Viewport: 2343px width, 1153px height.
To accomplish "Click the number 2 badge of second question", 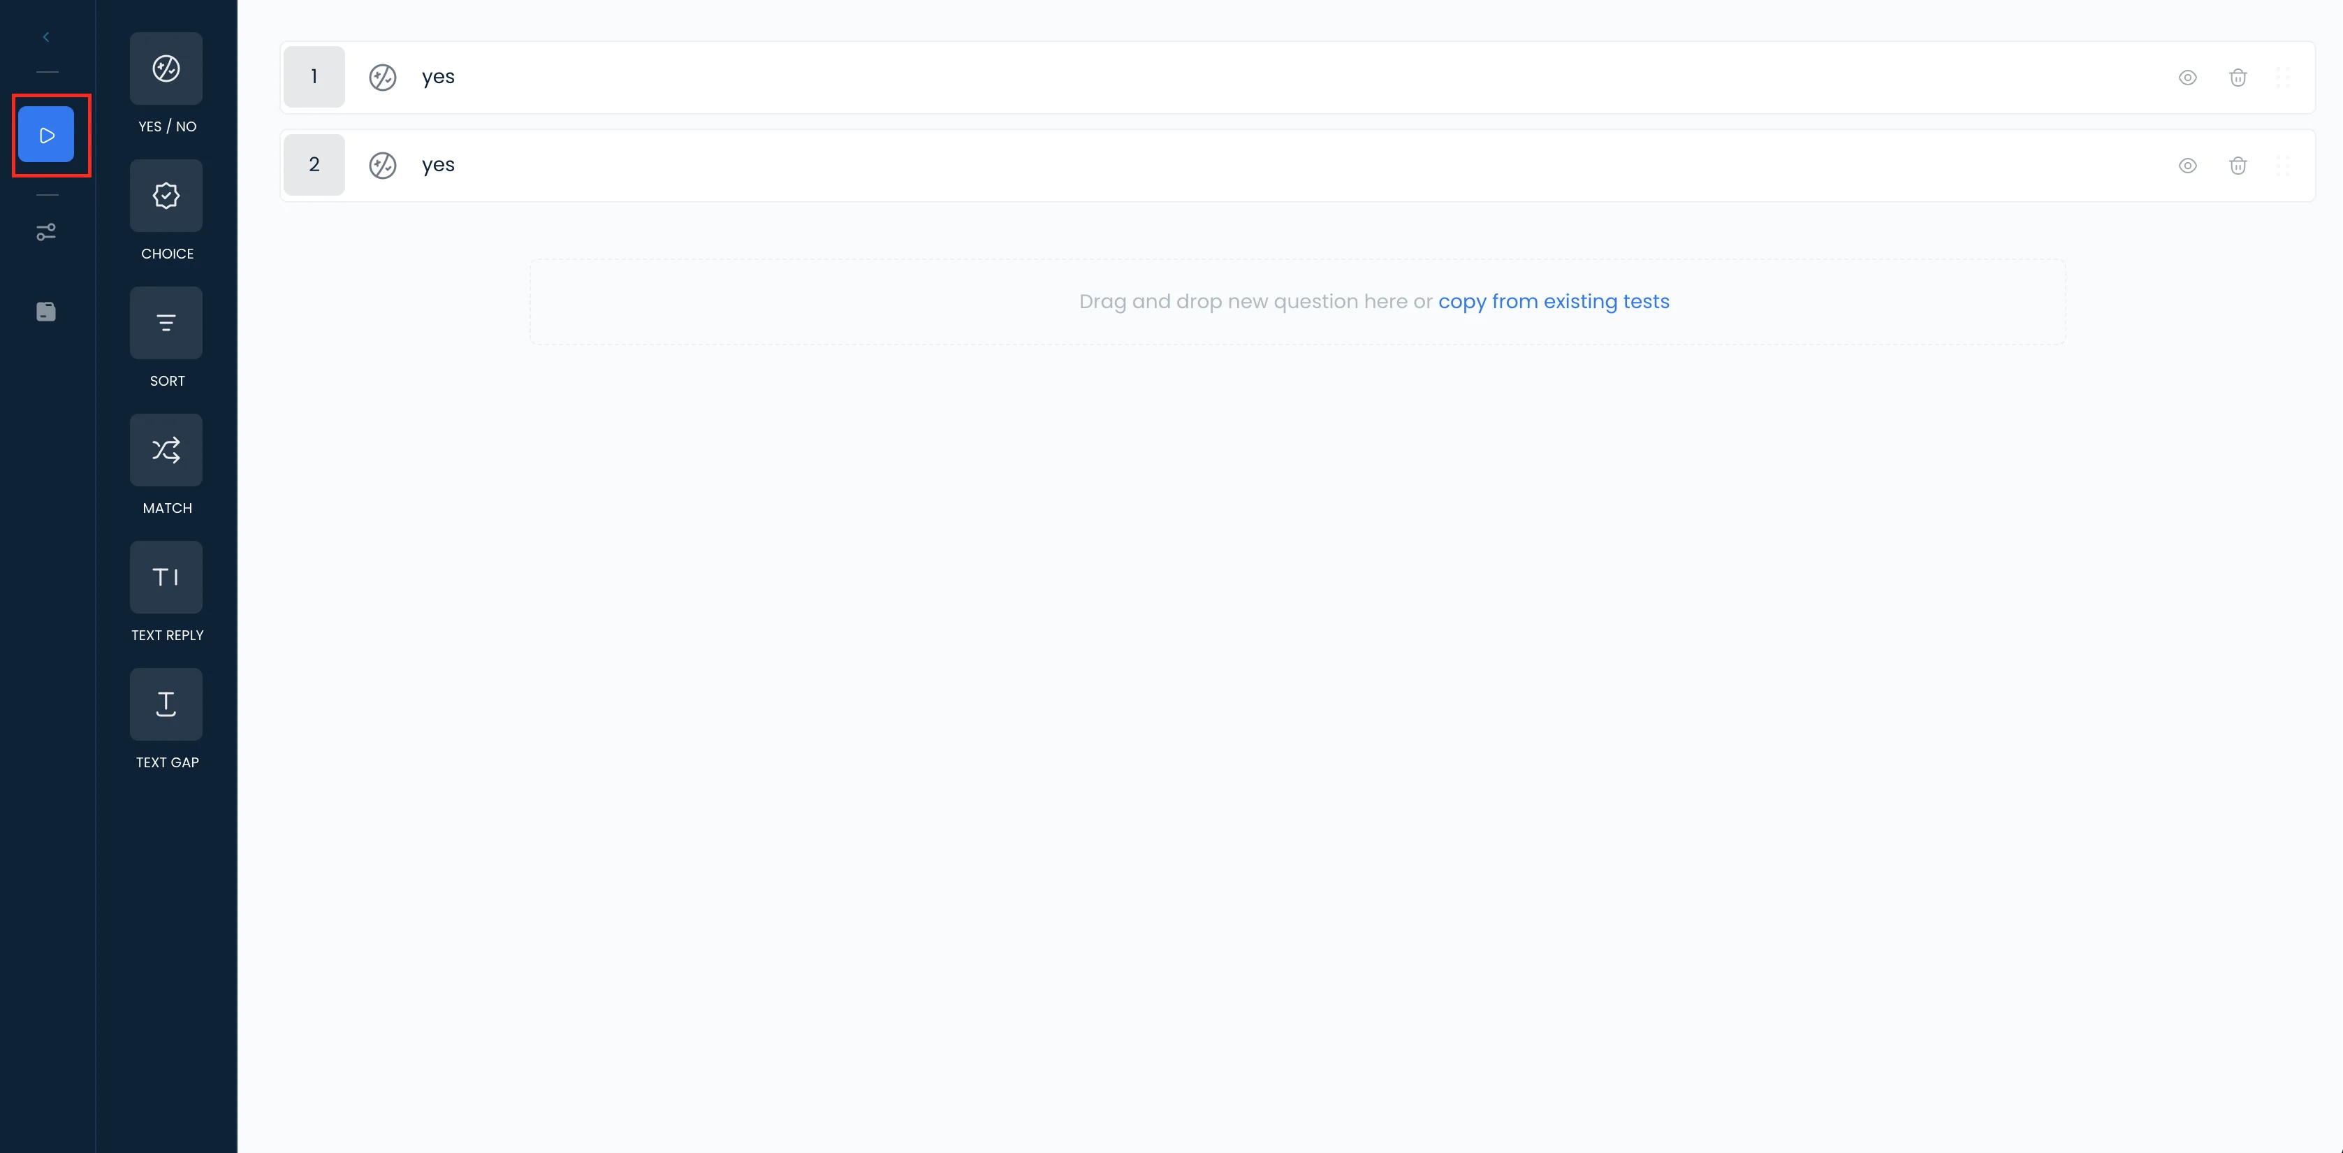I will 314,166.
